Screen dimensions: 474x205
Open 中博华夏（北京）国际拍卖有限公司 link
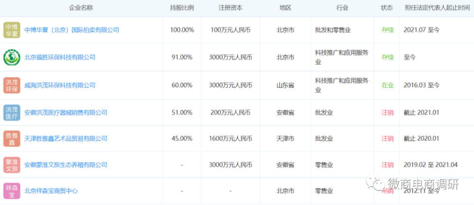pyautogui.click(x=72, y=30)
